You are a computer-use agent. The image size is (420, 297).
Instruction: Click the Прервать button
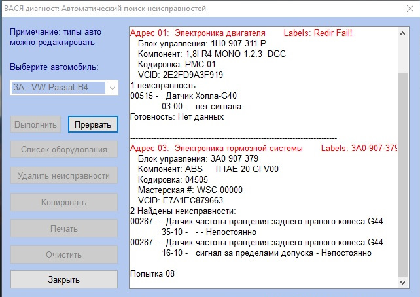(93, 124)
